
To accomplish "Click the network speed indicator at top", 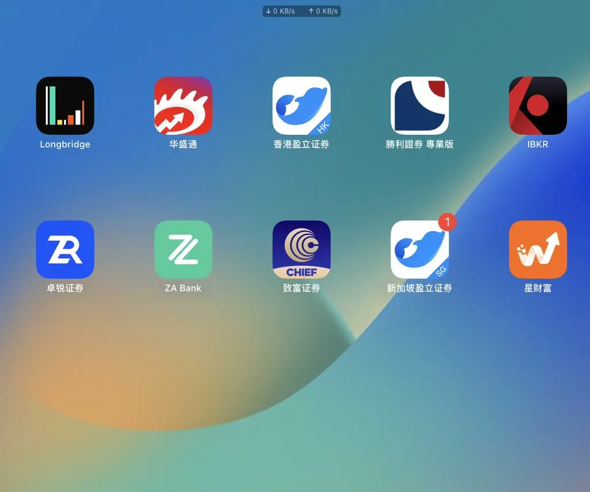I will pyautogui.click(x=302, y=12).
